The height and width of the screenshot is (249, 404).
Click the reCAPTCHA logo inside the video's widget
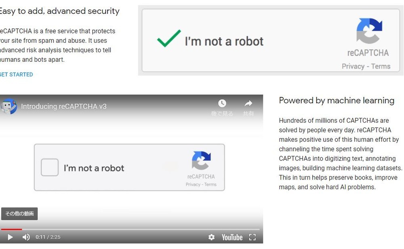tap(201, 161)
